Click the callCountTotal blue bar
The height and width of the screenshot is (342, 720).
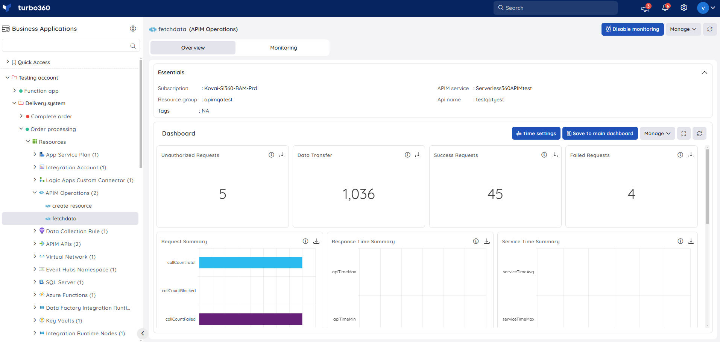coord(251,262)
